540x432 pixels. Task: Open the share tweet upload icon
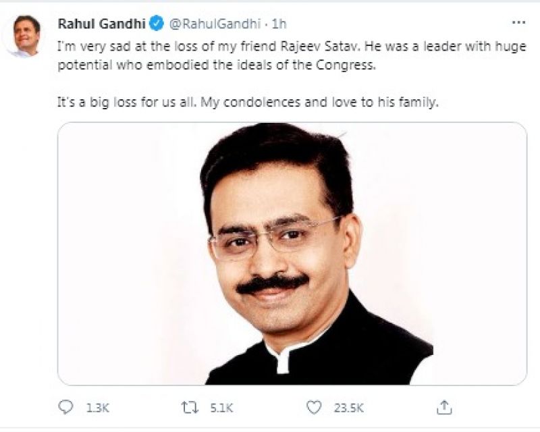pos(444,407)
